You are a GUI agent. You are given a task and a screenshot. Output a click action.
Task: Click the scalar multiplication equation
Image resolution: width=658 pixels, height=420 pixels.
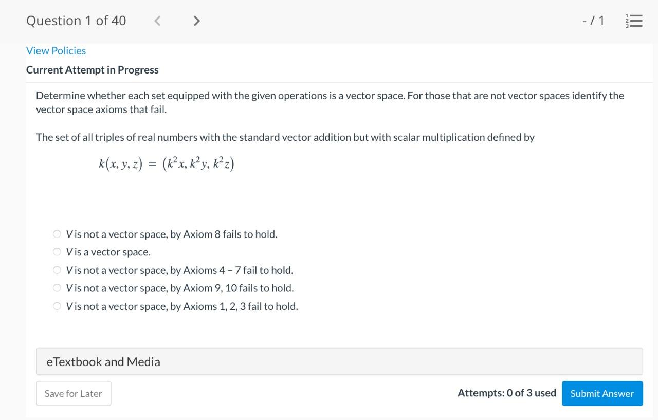(x=166, y=163)
